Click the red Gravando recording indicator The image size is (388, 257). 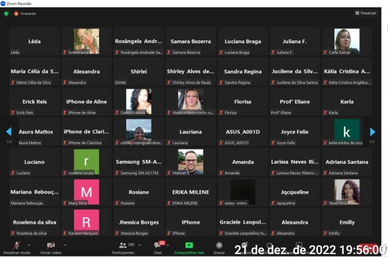pos(16,13)
